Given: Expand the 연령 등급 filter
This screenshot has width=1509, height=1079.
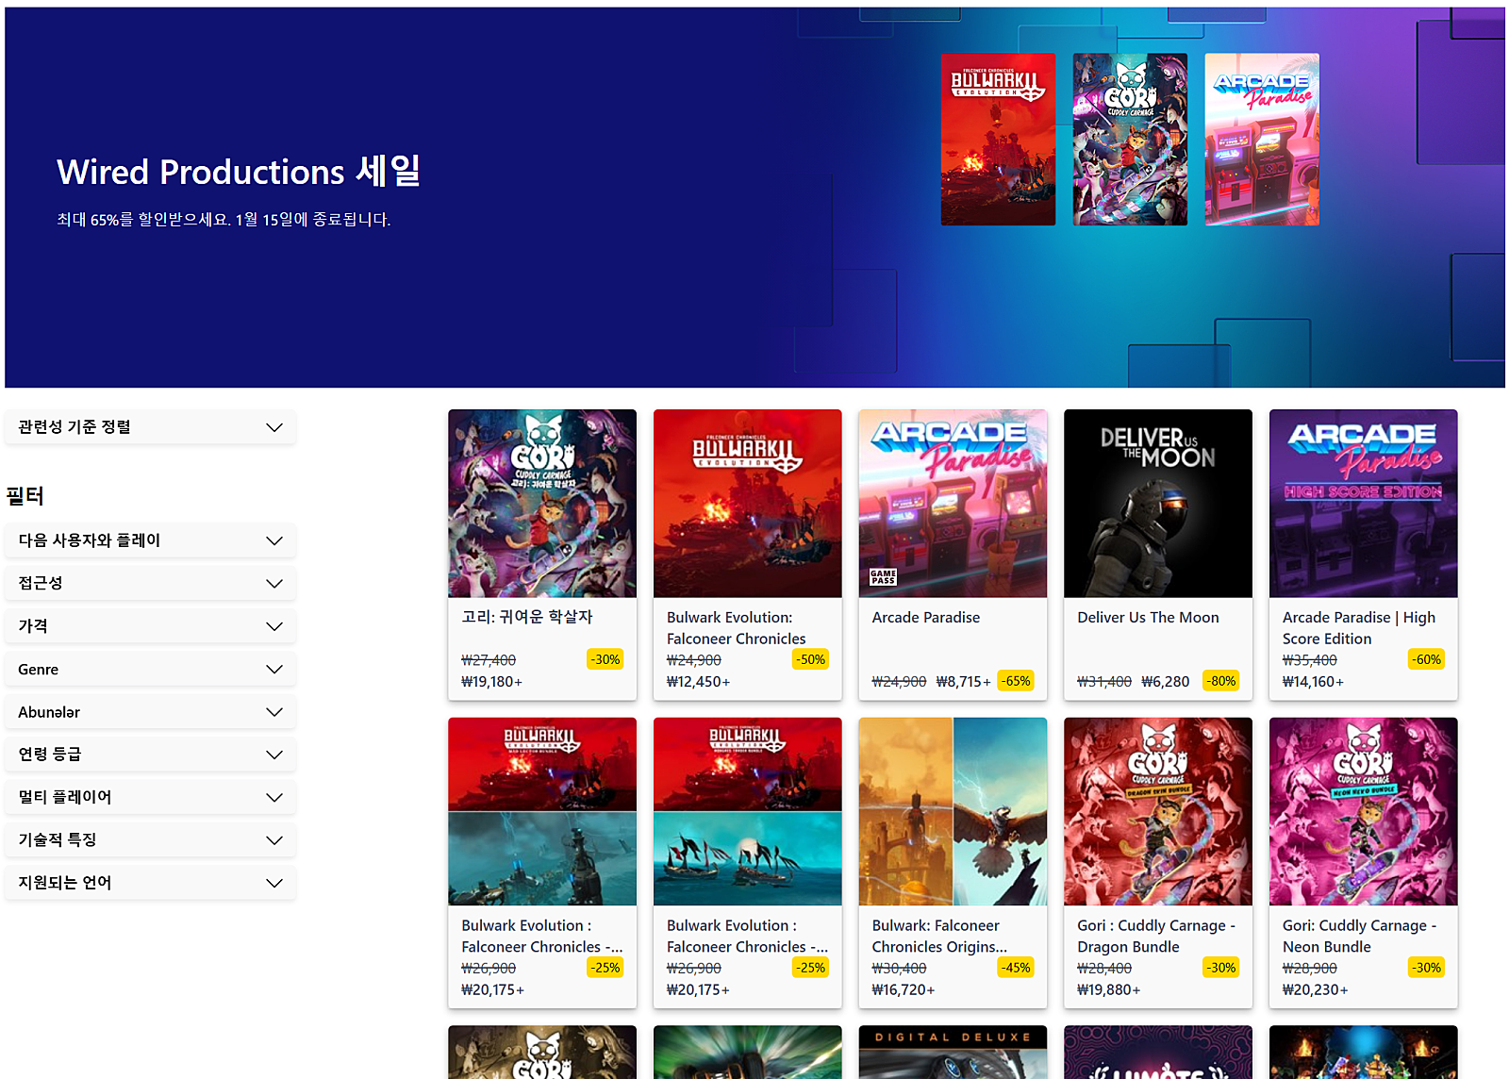Looking at the screenshot, I should pos(150,755).
